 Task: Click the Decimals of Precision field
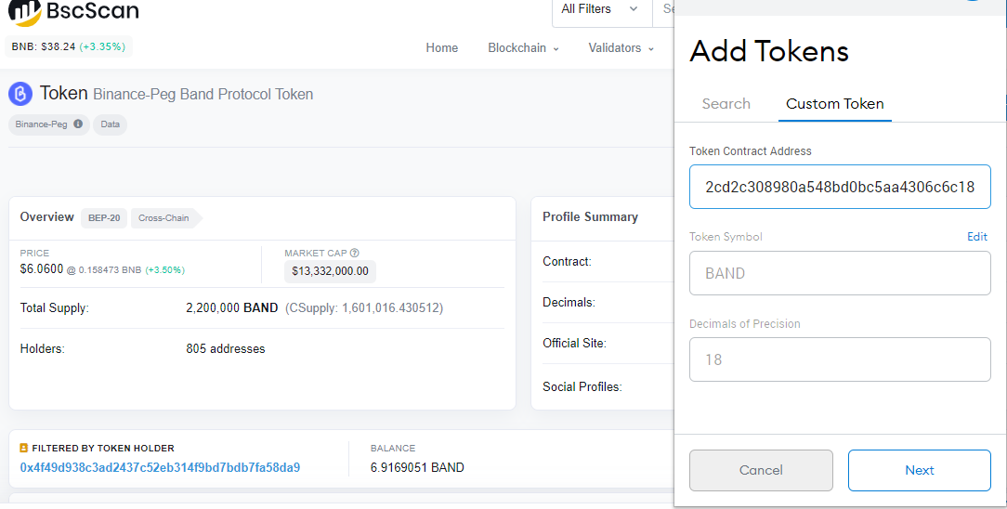pyautogui.click(x=840, y=359)
